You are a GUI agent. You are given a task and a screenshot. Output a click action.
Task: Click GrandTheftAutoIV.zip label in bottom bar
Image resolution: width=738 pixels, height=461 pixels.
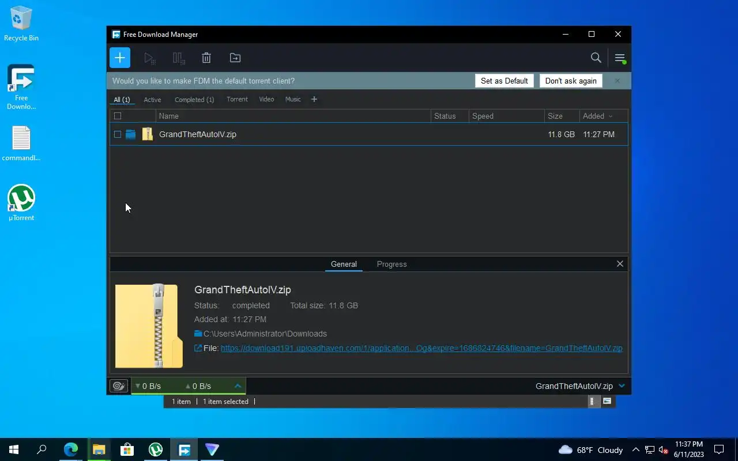(x=574, y=386)
